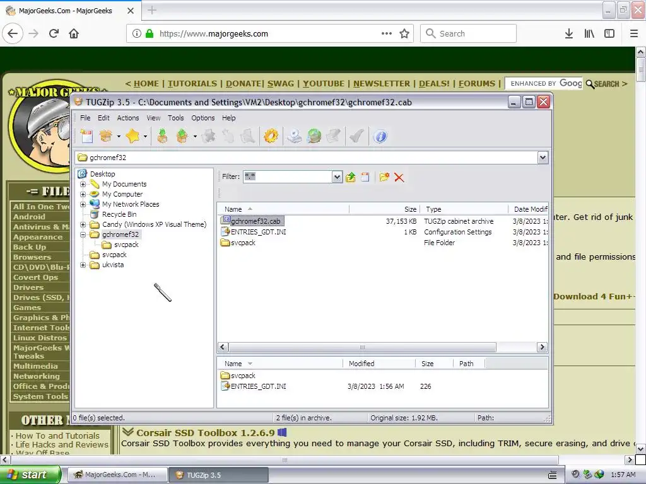Switch to MajorGeeks.Com taskbar button

[117, 475]
